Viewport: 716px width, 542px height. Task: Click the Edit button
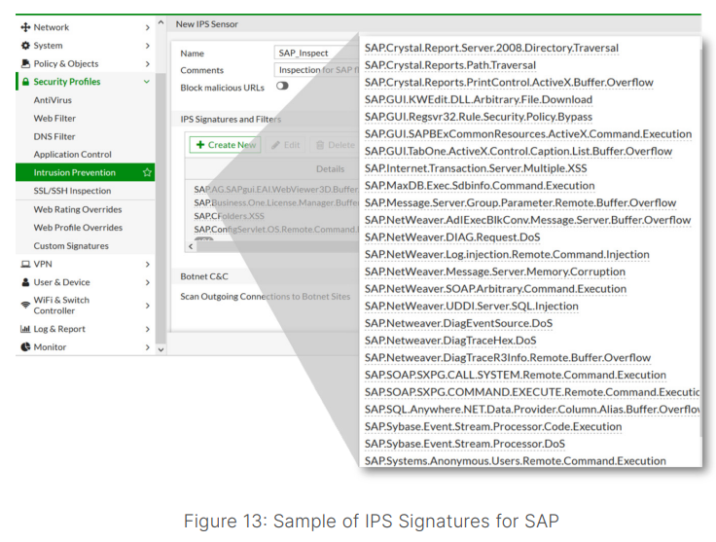click(286, 145)
